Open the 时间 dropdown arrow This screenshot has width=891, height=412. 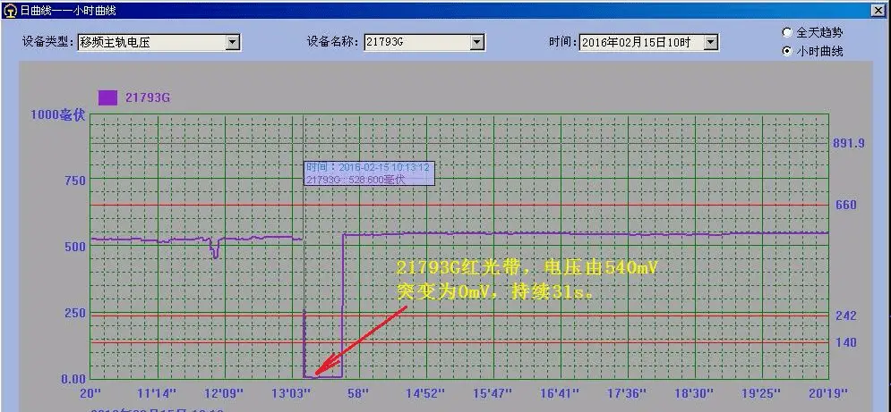pos(711,42)
